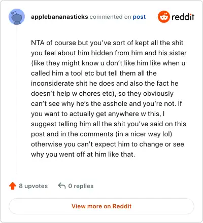Screen dimensions: 203x223
Task: Click the curved reply arrow icon
Action: tap(62, 186)
